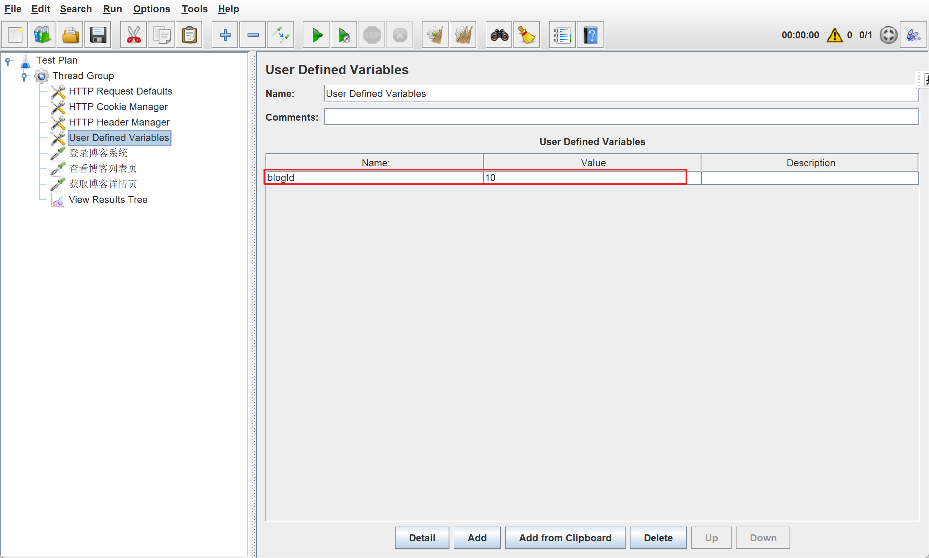The height and width of the screenshot is (558, 929).
Task: Select View Results Tree in tree
Action: point(108,200)
